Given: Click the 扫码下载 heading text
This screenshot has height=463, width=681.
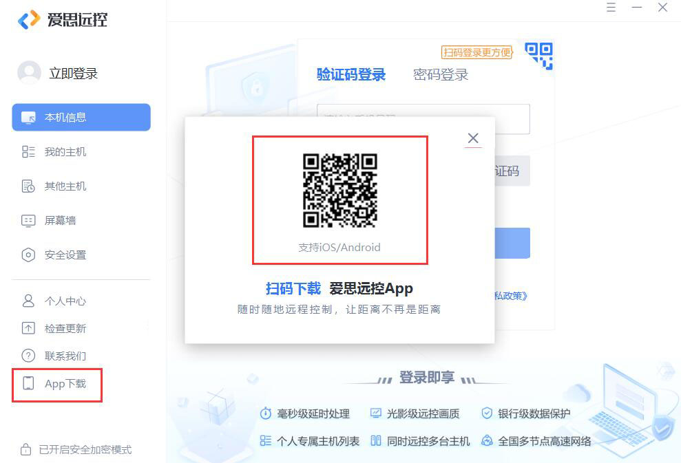Looking at the screenshot, I should point(293,288).
